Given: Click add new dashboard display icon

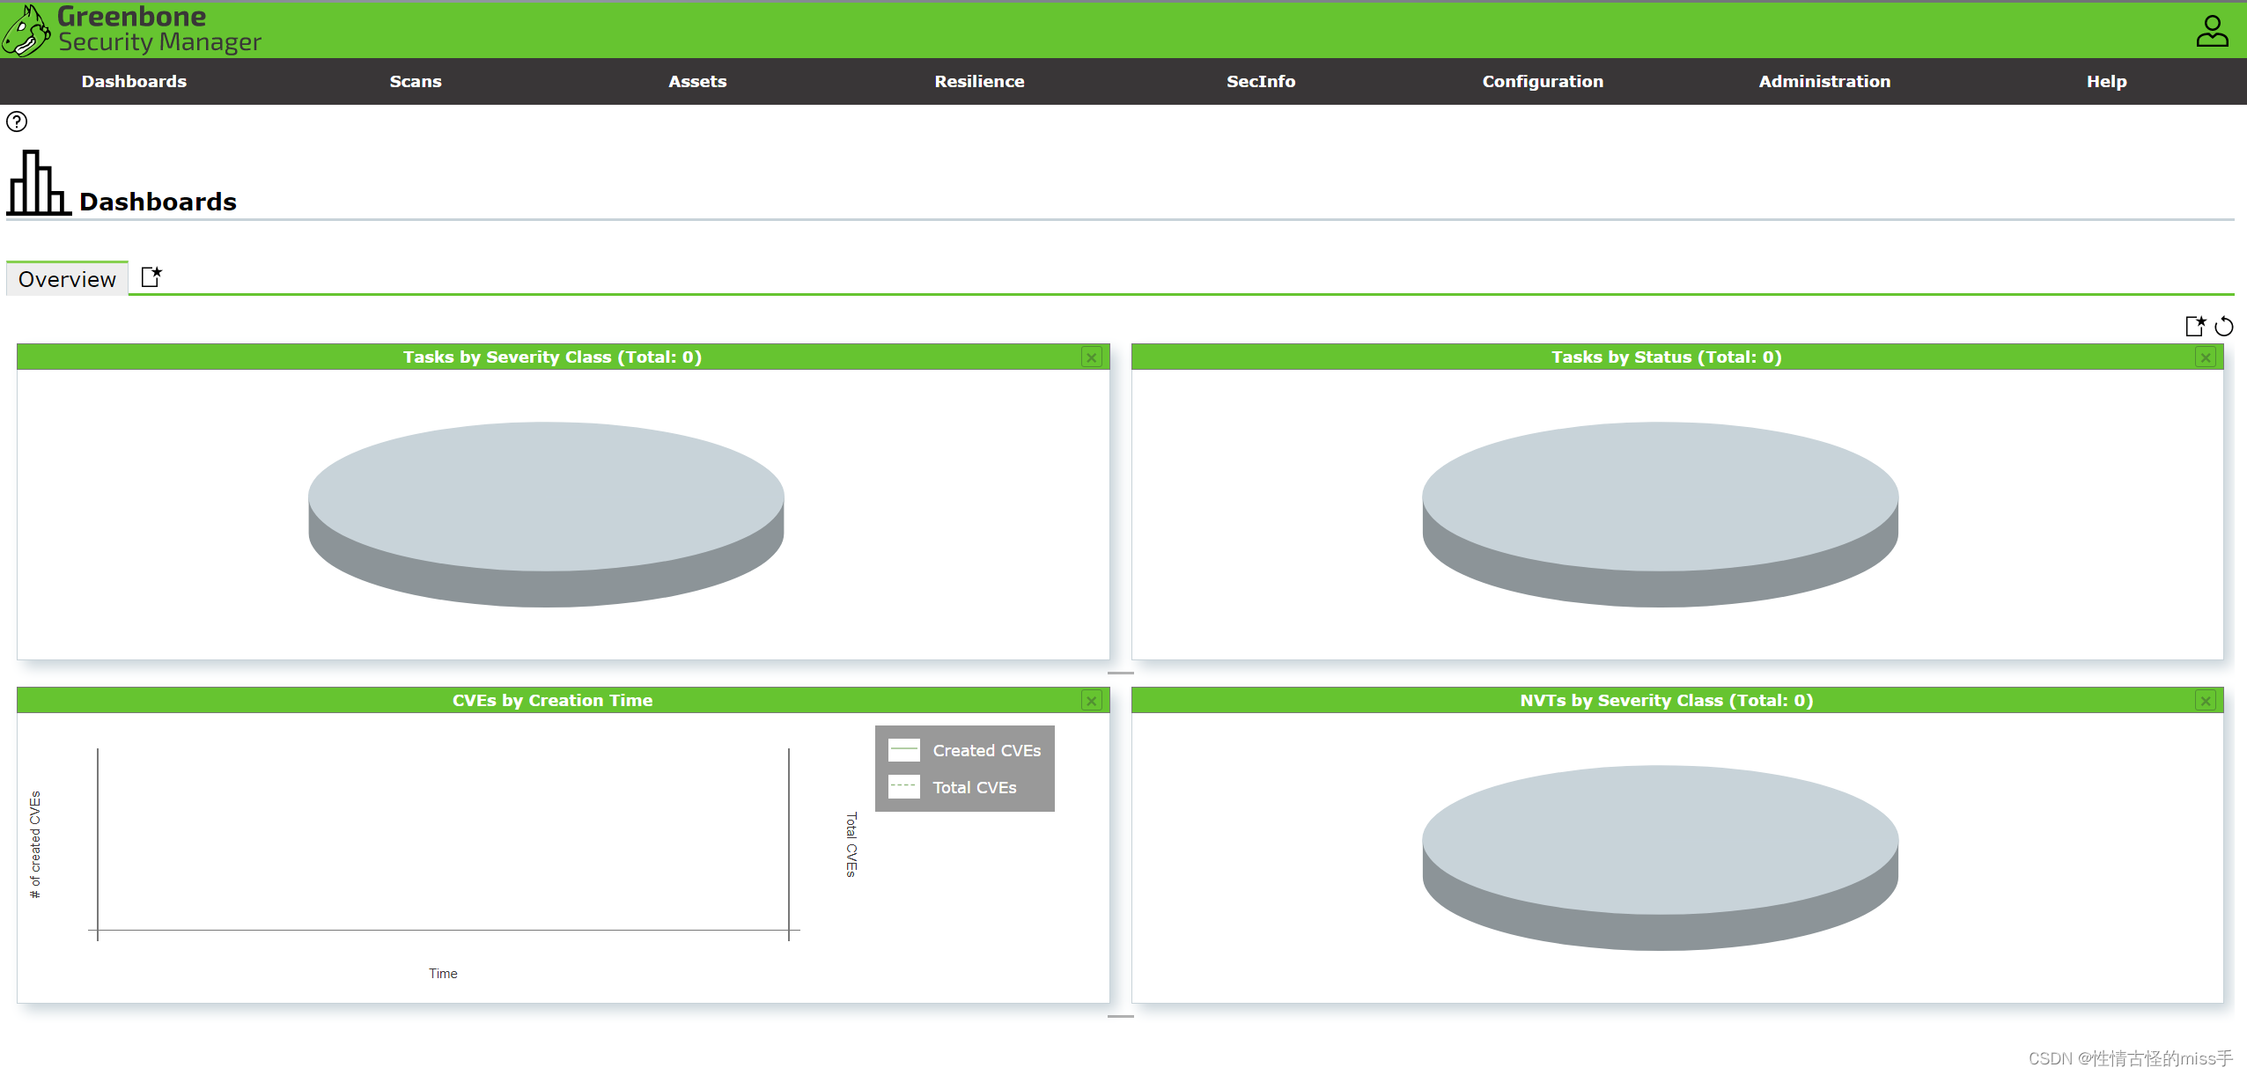Looking at the screenshot, I should (2195, 327).
